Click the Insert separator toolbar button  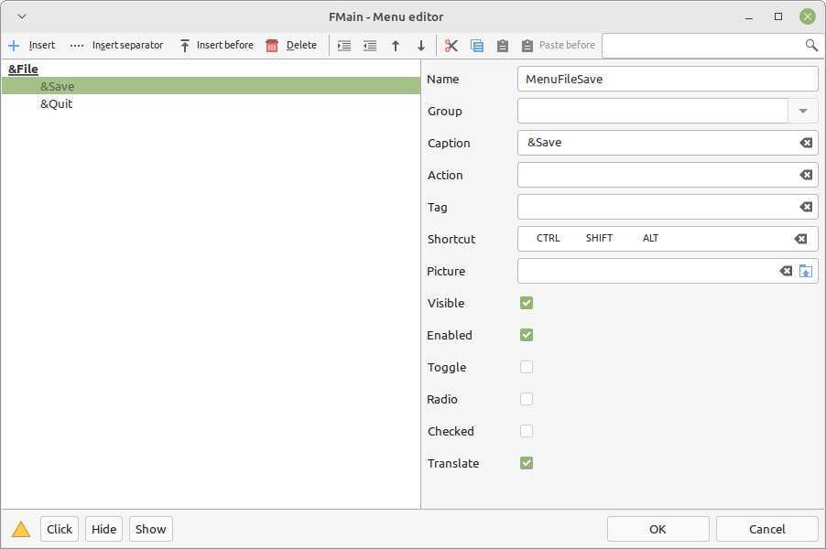click(117, 45)
